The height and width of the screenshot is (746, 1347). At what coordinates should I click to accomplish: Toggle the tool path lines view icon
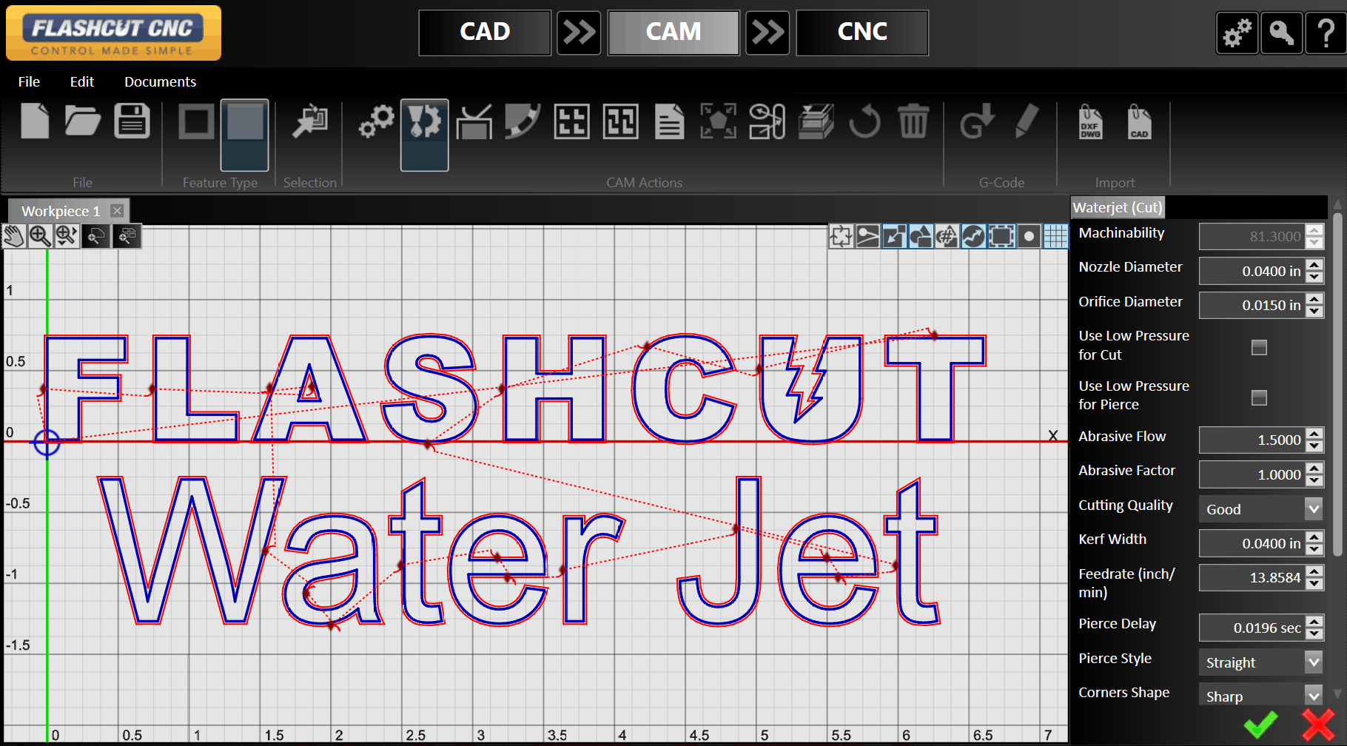tap(867, 237)
